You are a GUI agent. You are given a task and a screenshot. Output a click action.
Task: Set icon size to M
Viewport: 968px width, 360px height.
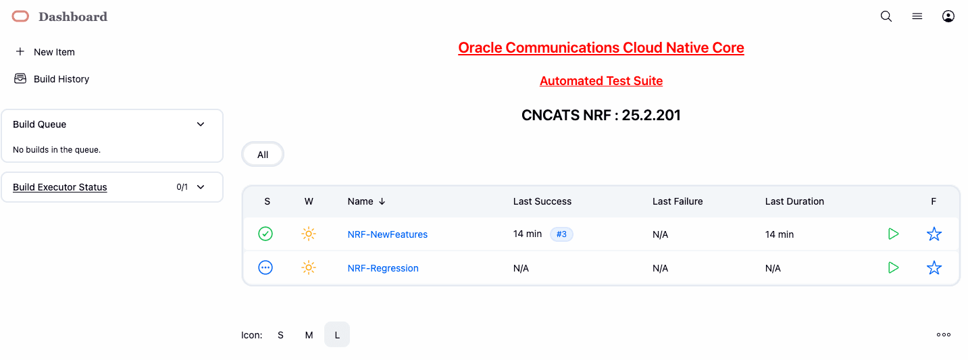309,335
